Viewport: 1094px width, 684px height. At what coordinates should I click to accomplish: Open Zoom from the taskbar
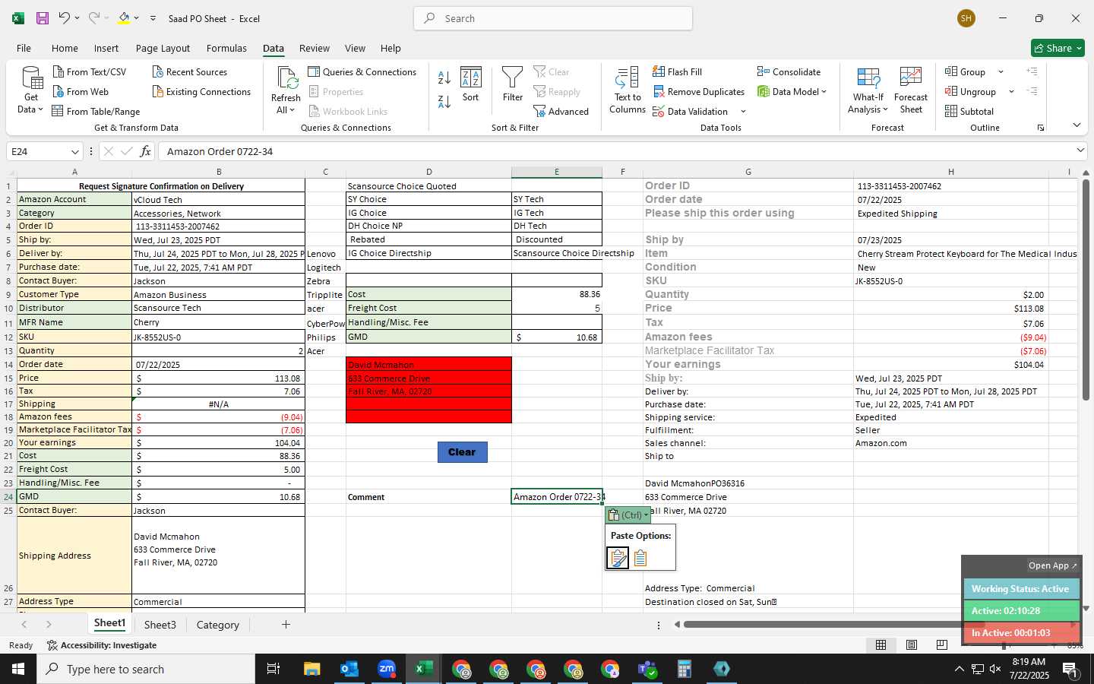click(387, 669)
